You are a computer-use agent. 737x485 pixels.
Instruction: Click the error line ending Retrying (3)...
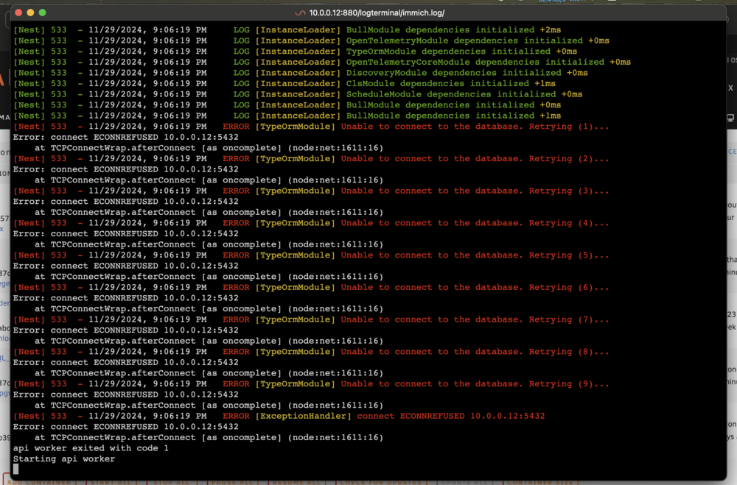pyautogui.click(x=311, y=191)
